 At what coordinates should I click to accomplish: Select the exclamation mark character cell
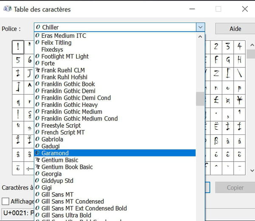[18, 47]
